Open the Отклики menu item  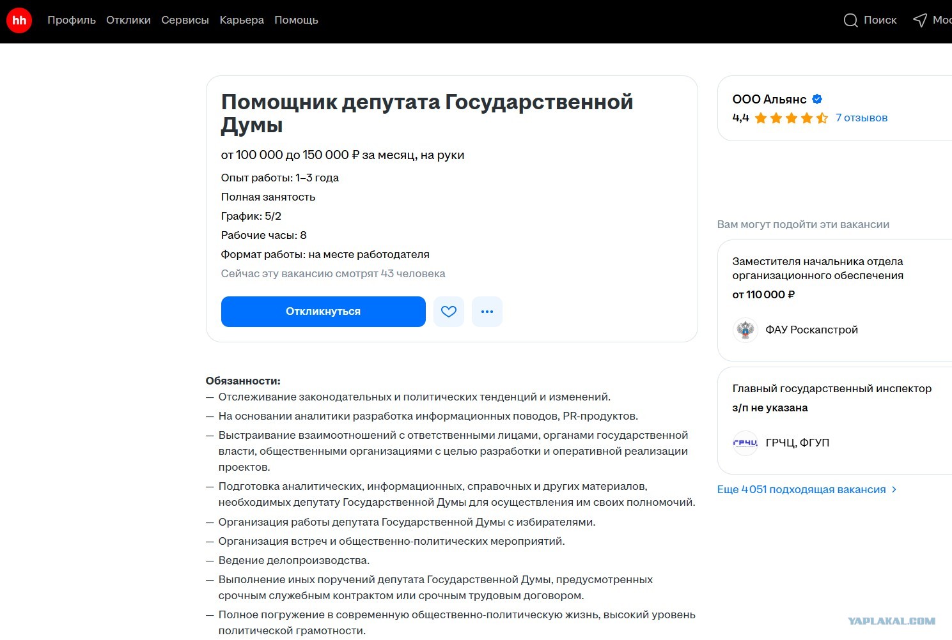pyautogui.click(x=129, y=20)
